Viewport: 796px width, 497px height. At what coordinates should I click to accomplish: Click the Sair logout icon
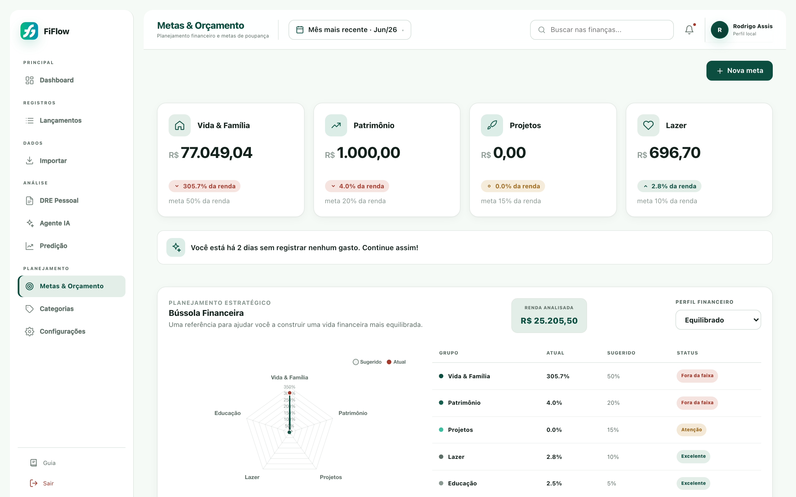coord(33,483)
